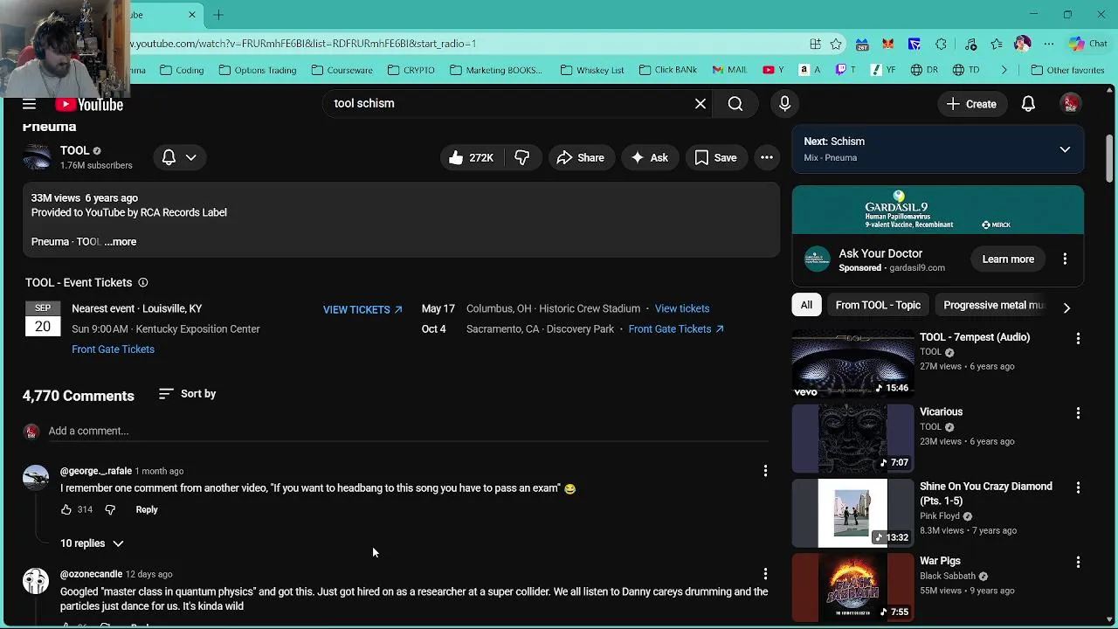Open a new browser tab
1118x629 pixels.
[x=218, y=15]
